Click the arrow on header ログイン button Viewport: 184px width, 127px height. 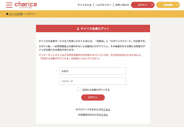pyautogui.click(x=152, y=5)
